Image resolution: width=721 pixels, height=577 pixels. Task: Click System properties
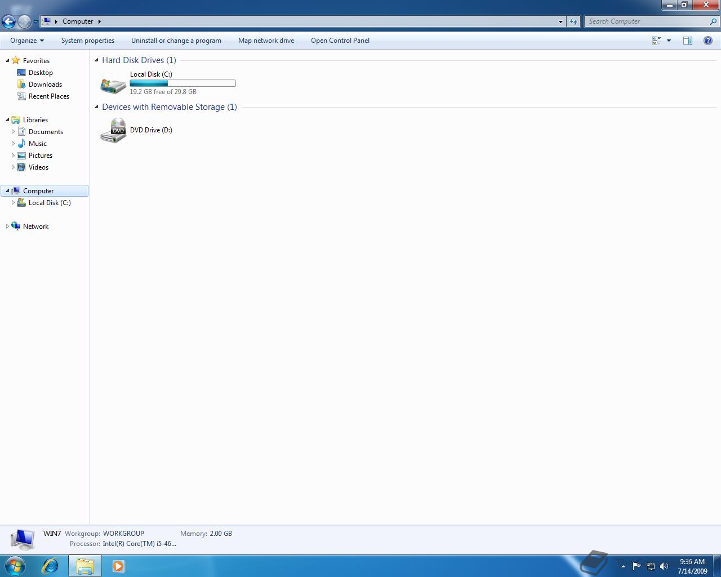88,41
